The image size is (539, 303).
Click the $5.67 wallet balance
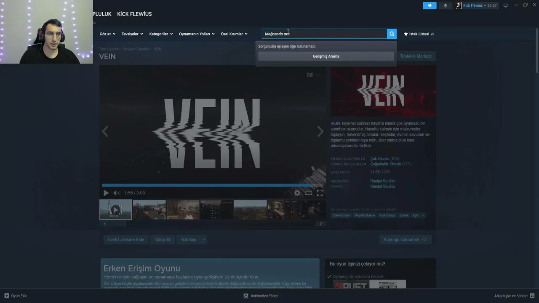point(492,5)
